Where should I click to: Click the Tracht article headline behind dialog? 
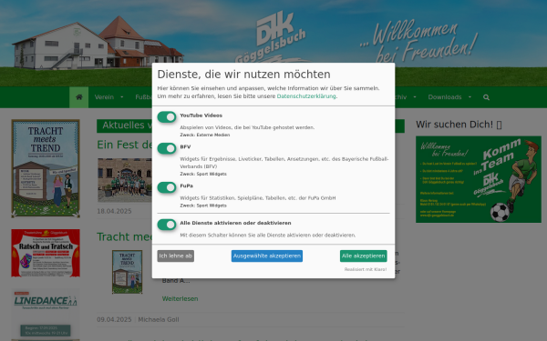pos(125,237)
